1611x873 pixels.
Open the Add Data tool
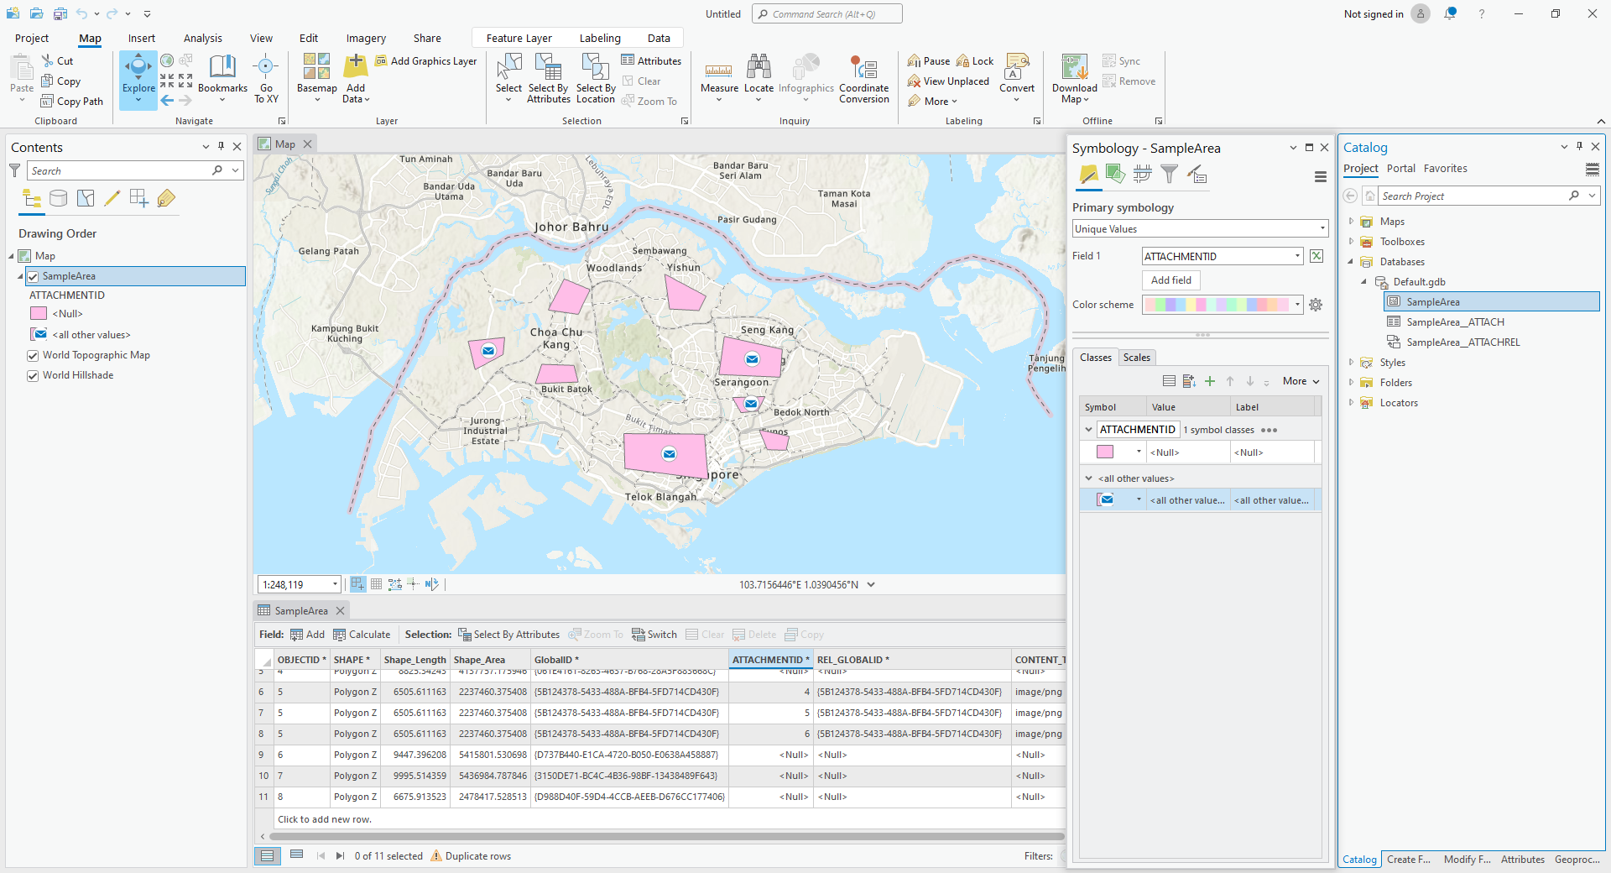[x=355, y=77]
